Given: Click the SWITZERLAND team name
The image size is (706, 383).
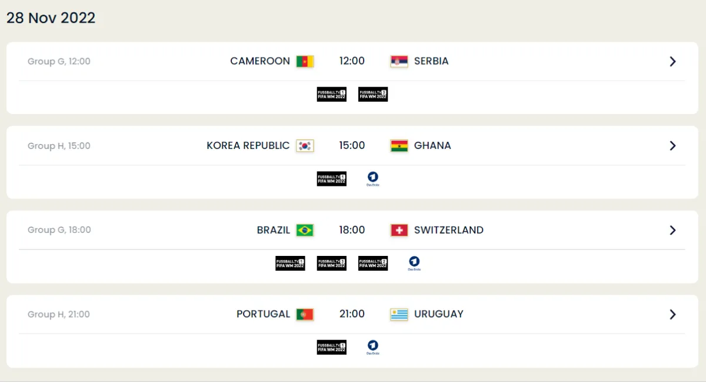Looking at the screenshot, I should click(449, 230).
